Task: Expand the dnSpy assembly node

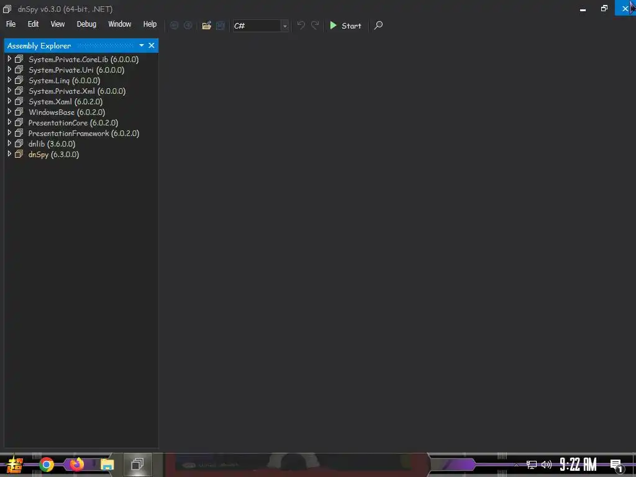Action: (x=9, y=154)
